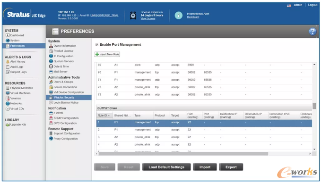Click the Support Configuration icon
The width and height of the screenshot is (322, 183).
click(x=51, y=133)
